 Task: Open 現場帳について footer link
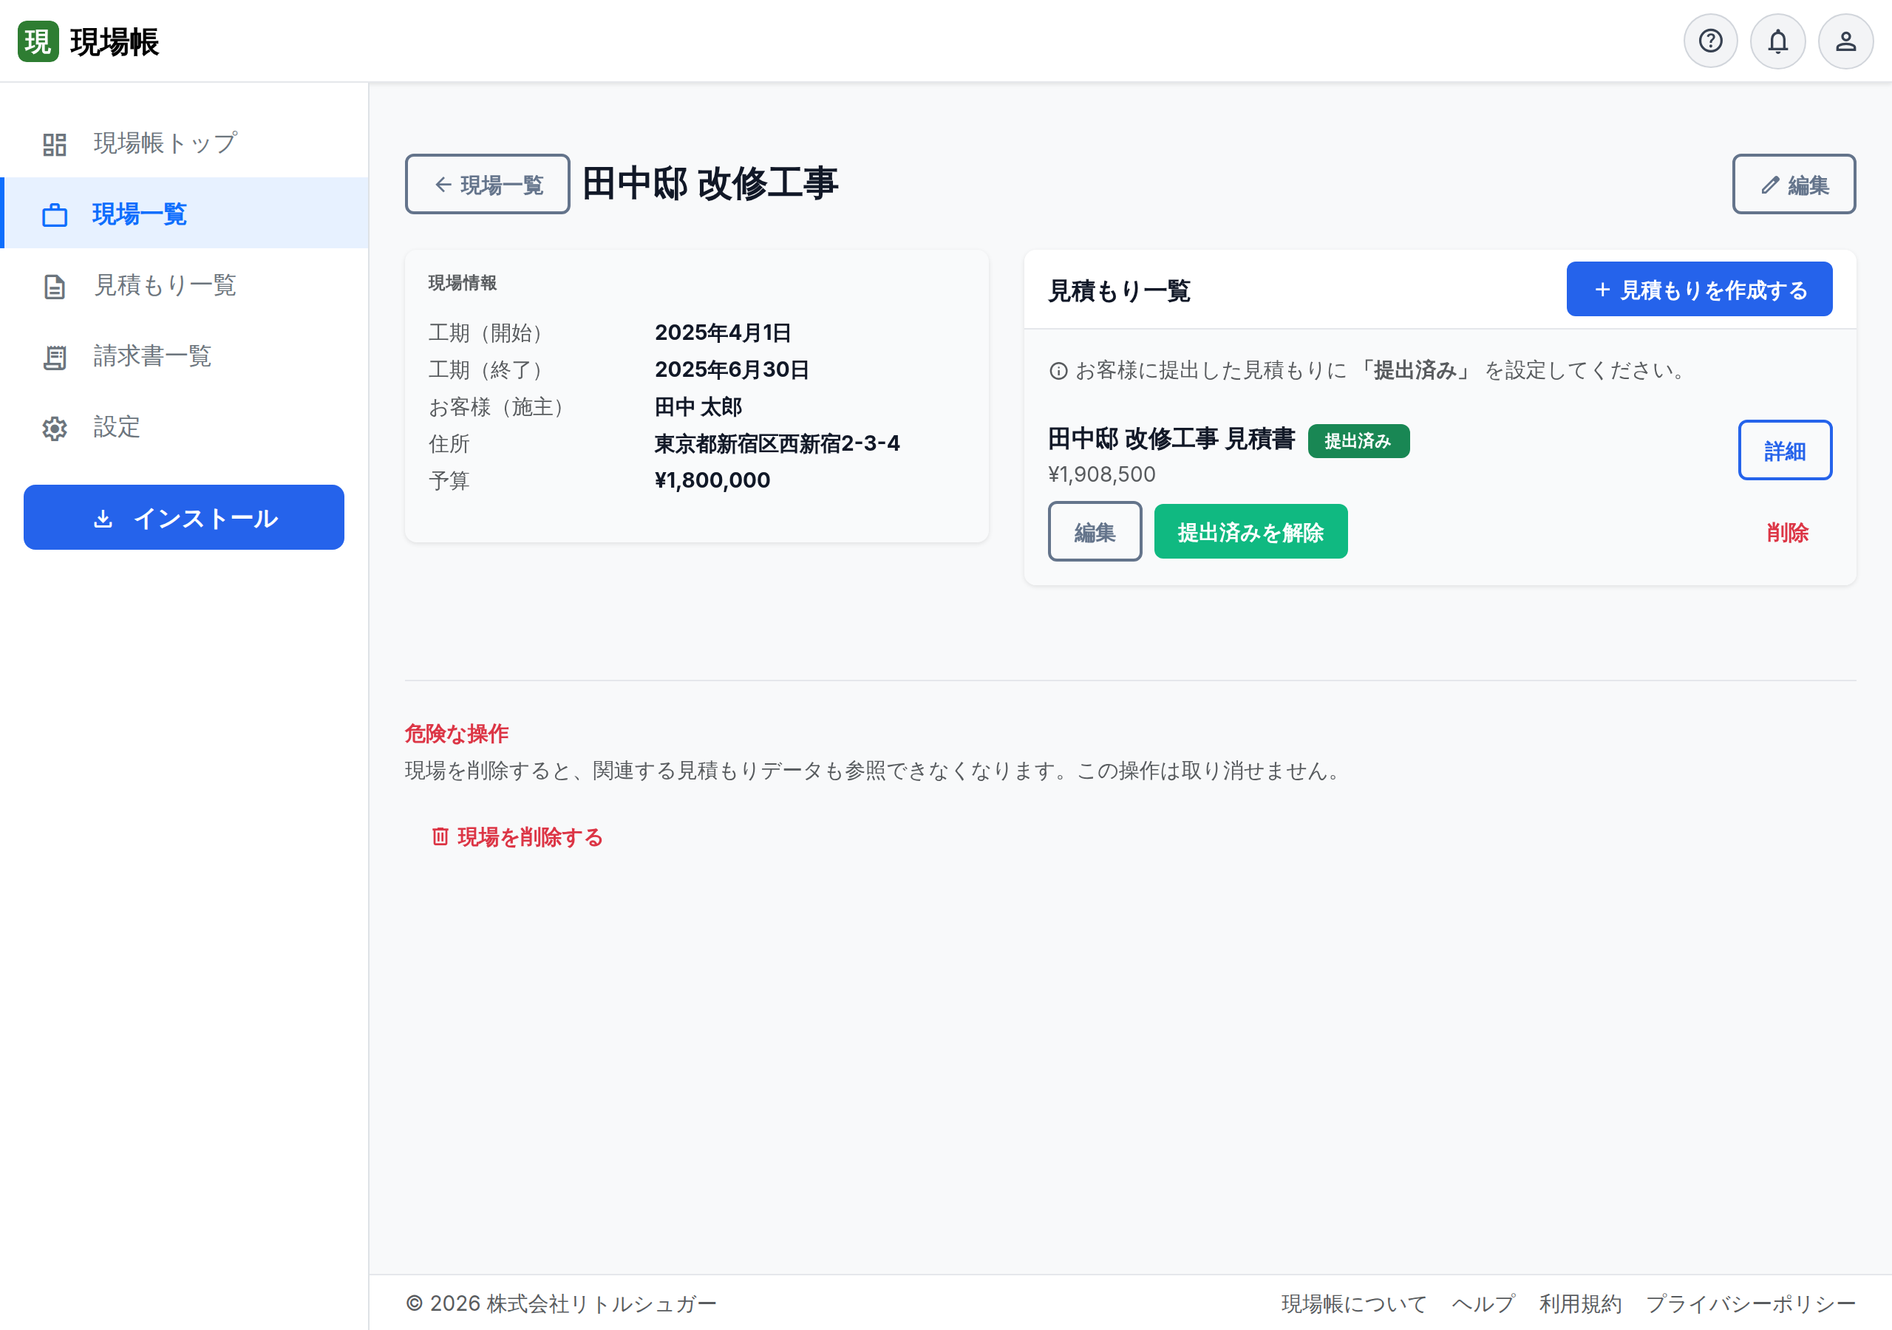pos(1353,1303)
